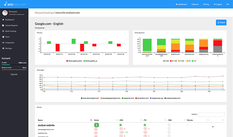
Task: Click sort arrows of last unnamed column
Action: (x=223, y=120)
